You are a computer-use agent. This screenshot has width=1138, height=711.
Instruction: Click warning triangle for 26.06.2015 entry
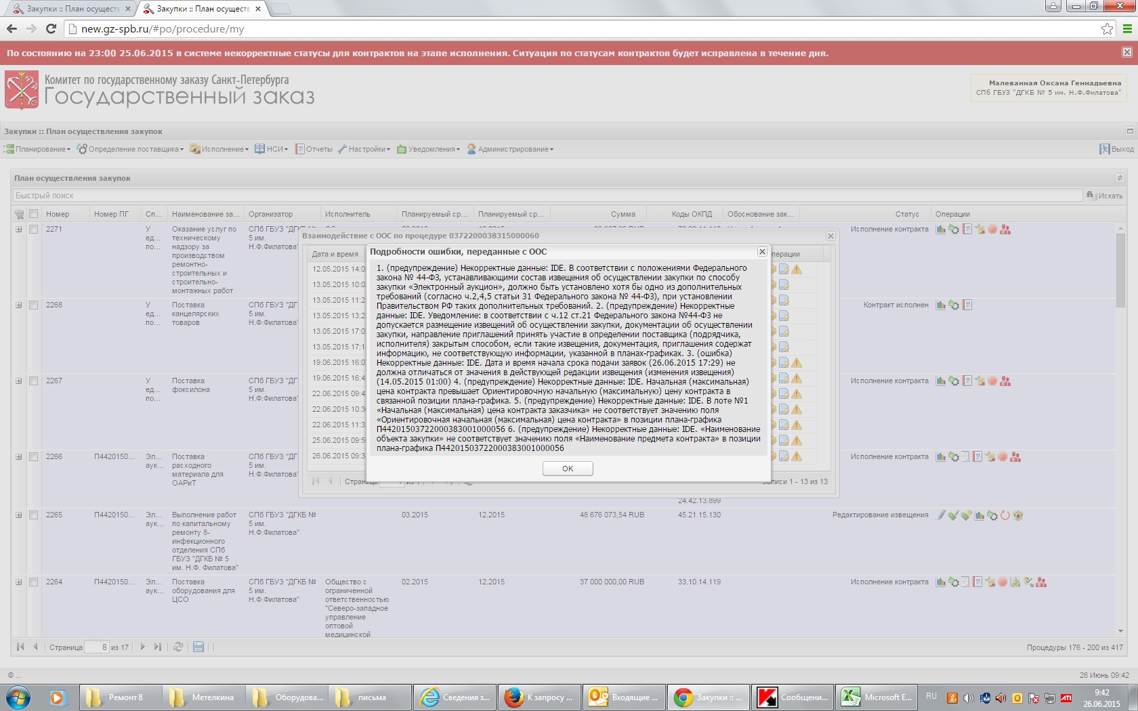pos(797,456)
